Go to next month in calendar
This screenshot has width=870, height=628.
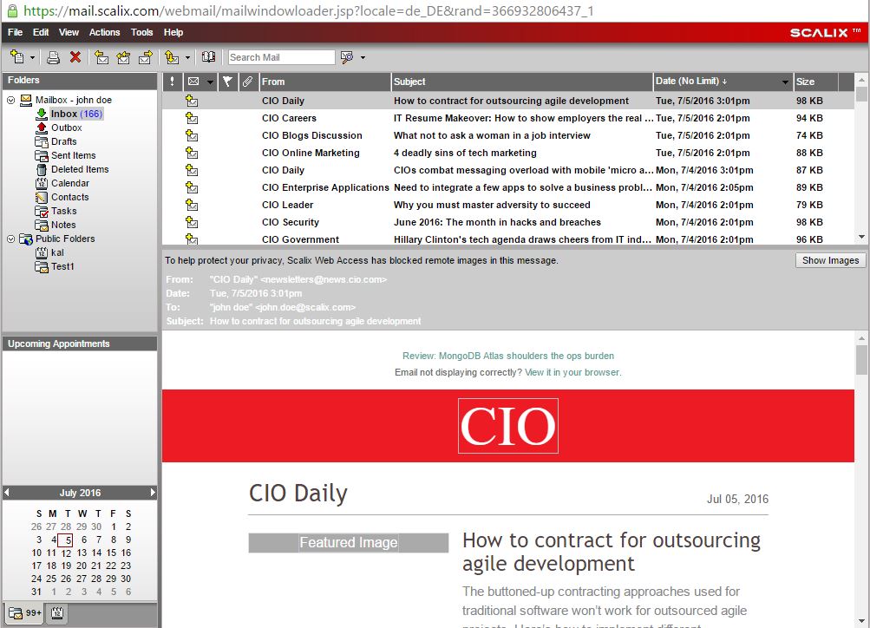coord(154,492)
